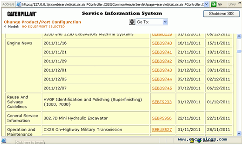Click the 06/12/2011 date in SEBD9745 row
This screenshot has width=243, height=145.
[x=218, y=88]
